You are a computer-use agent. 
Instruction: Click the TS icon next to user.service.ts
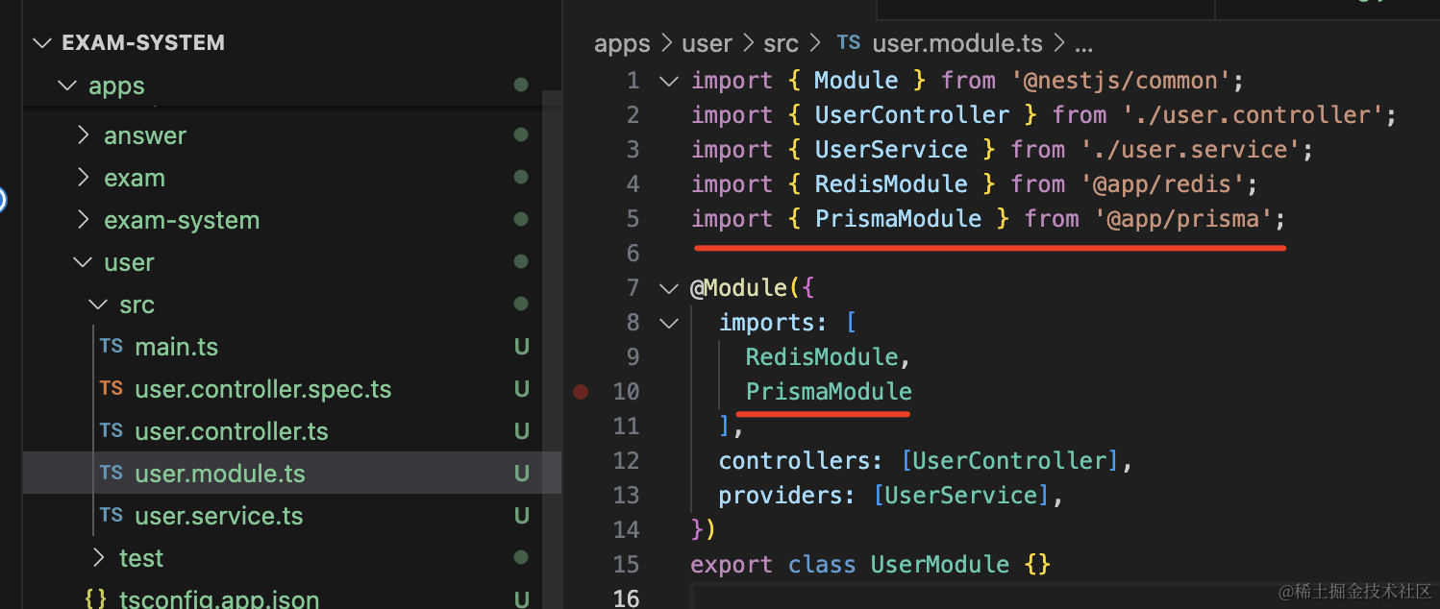112,516
